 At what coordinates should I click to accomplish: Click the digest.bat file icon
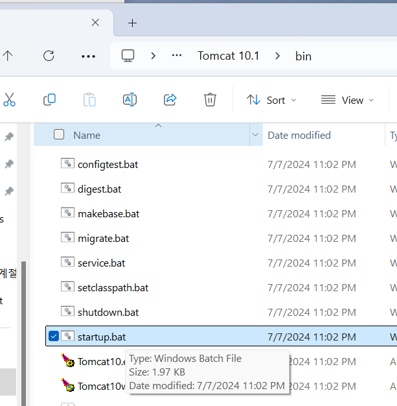(x=68, y=188)
